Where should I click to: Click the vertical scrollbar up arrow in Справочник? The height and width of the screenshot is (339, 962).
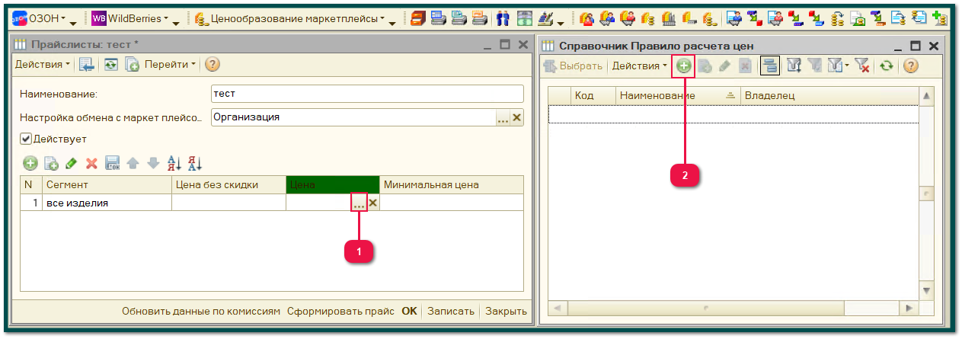point(927,96)
